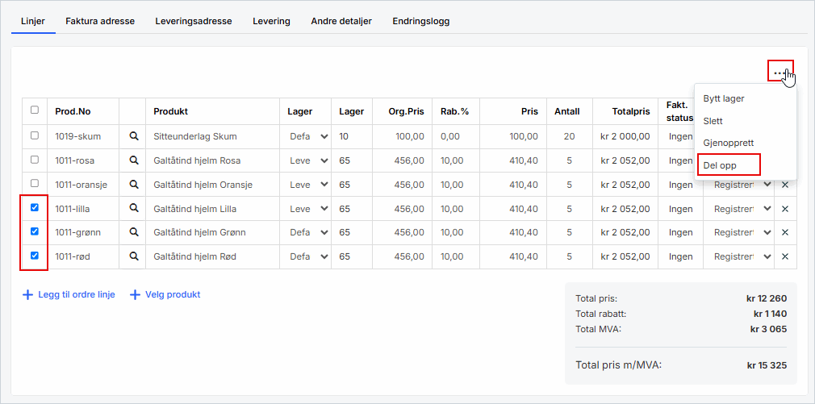The width and height of the screenshot is (815, 404).
Task: Delete 1011-lilla row using X icon
Action: coord(785,209)
